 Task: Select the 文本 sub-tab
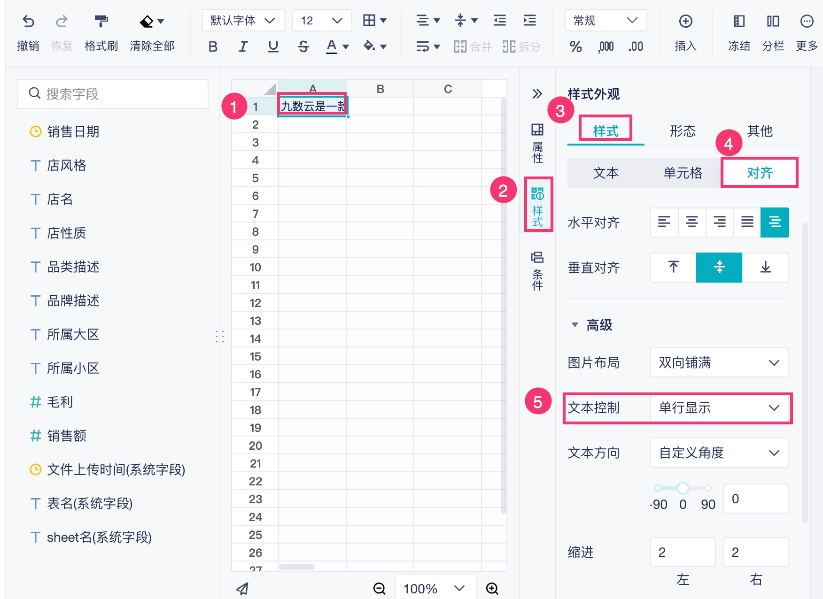click(x=606, y=173)
